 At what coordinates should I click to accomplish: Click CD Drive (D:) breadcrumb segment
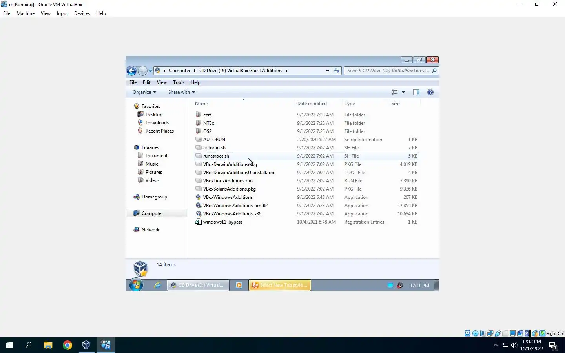pos(241,71)
